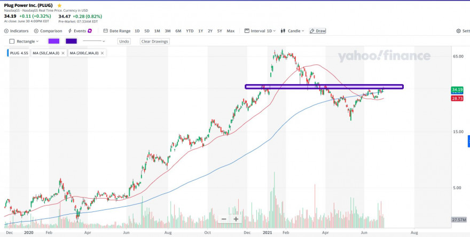Click the MA (200,C,MA,0) indicator label
The width and height of the screenshot is (470, 237).
click(84, 53)
